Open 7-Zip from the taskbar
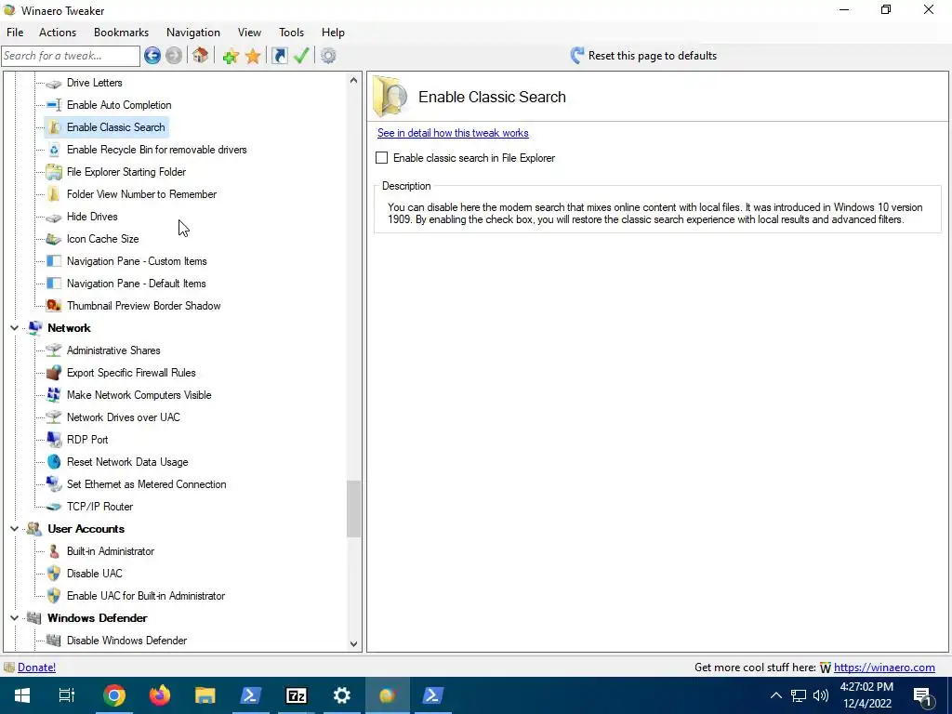 point(297,695)
